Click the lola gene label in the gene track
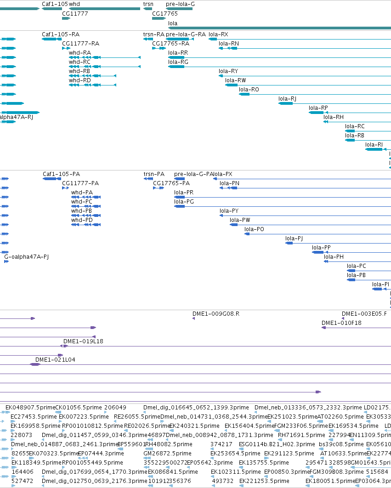Image resolution: width=391 pixels, height=488 pixels. click(x=173, y=23)
